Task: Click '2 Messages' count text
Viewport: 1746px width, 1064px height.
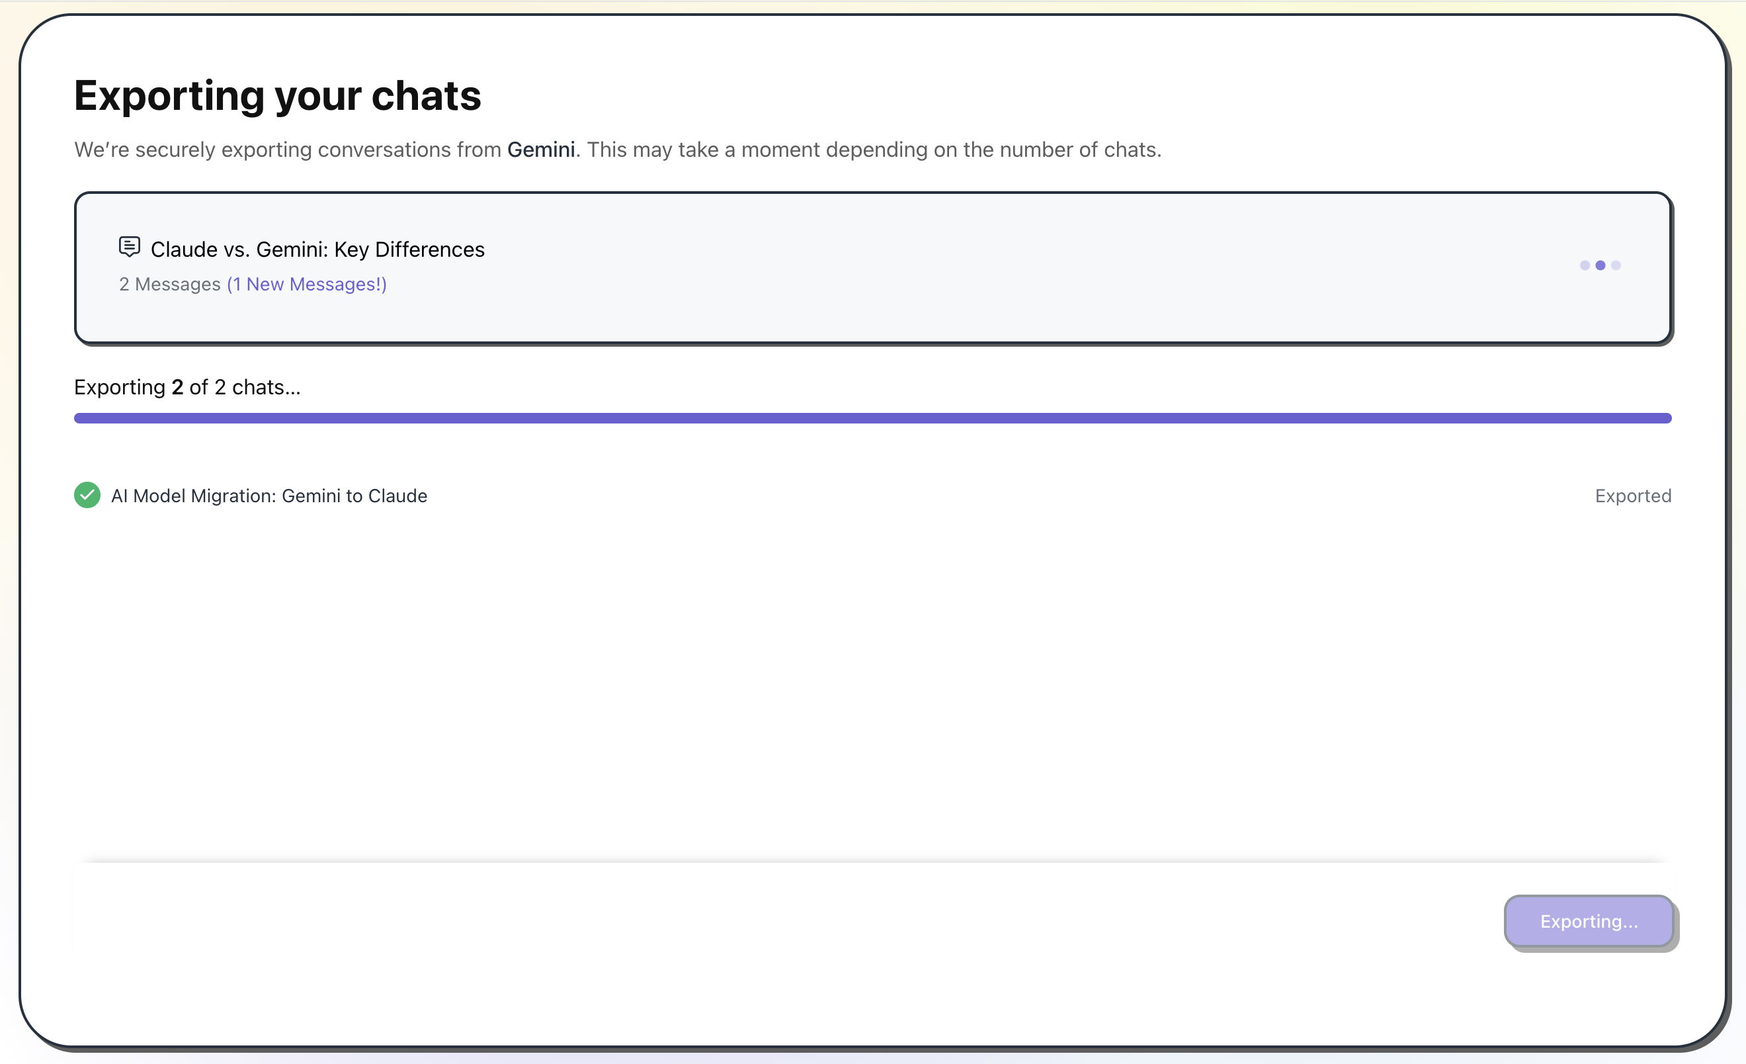Action: pos(170,285)
